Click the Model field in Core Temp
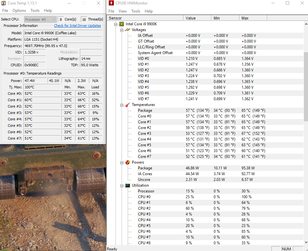This screenshot has width=308, height=251. [63, 33]
